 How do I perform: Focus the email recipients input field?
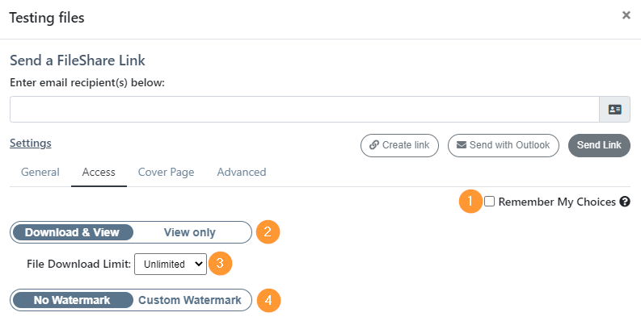coord(305,110)
